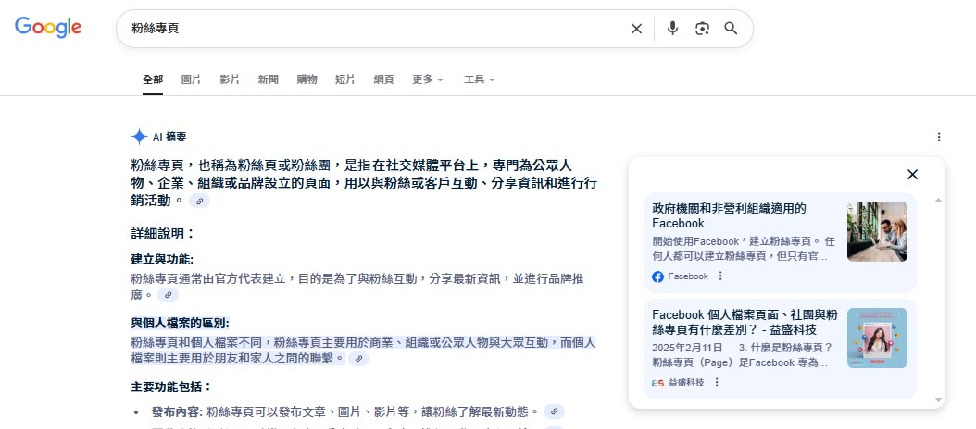Open Facebook 個人檔案頁面 article by 益盛科技
The height and width of the screenshot is (429, 976).
click(x=745, y=322)
